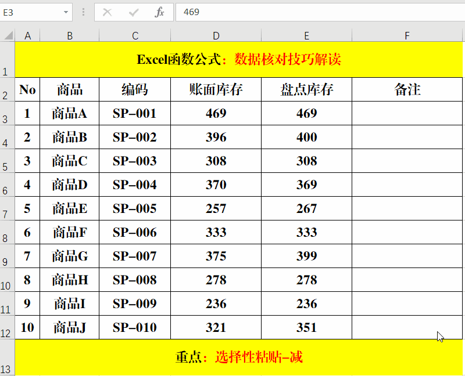Select cell containing 'SP-009'
Image resolution: width=465 pixels, height=376 pixels.
coord(135,304)
